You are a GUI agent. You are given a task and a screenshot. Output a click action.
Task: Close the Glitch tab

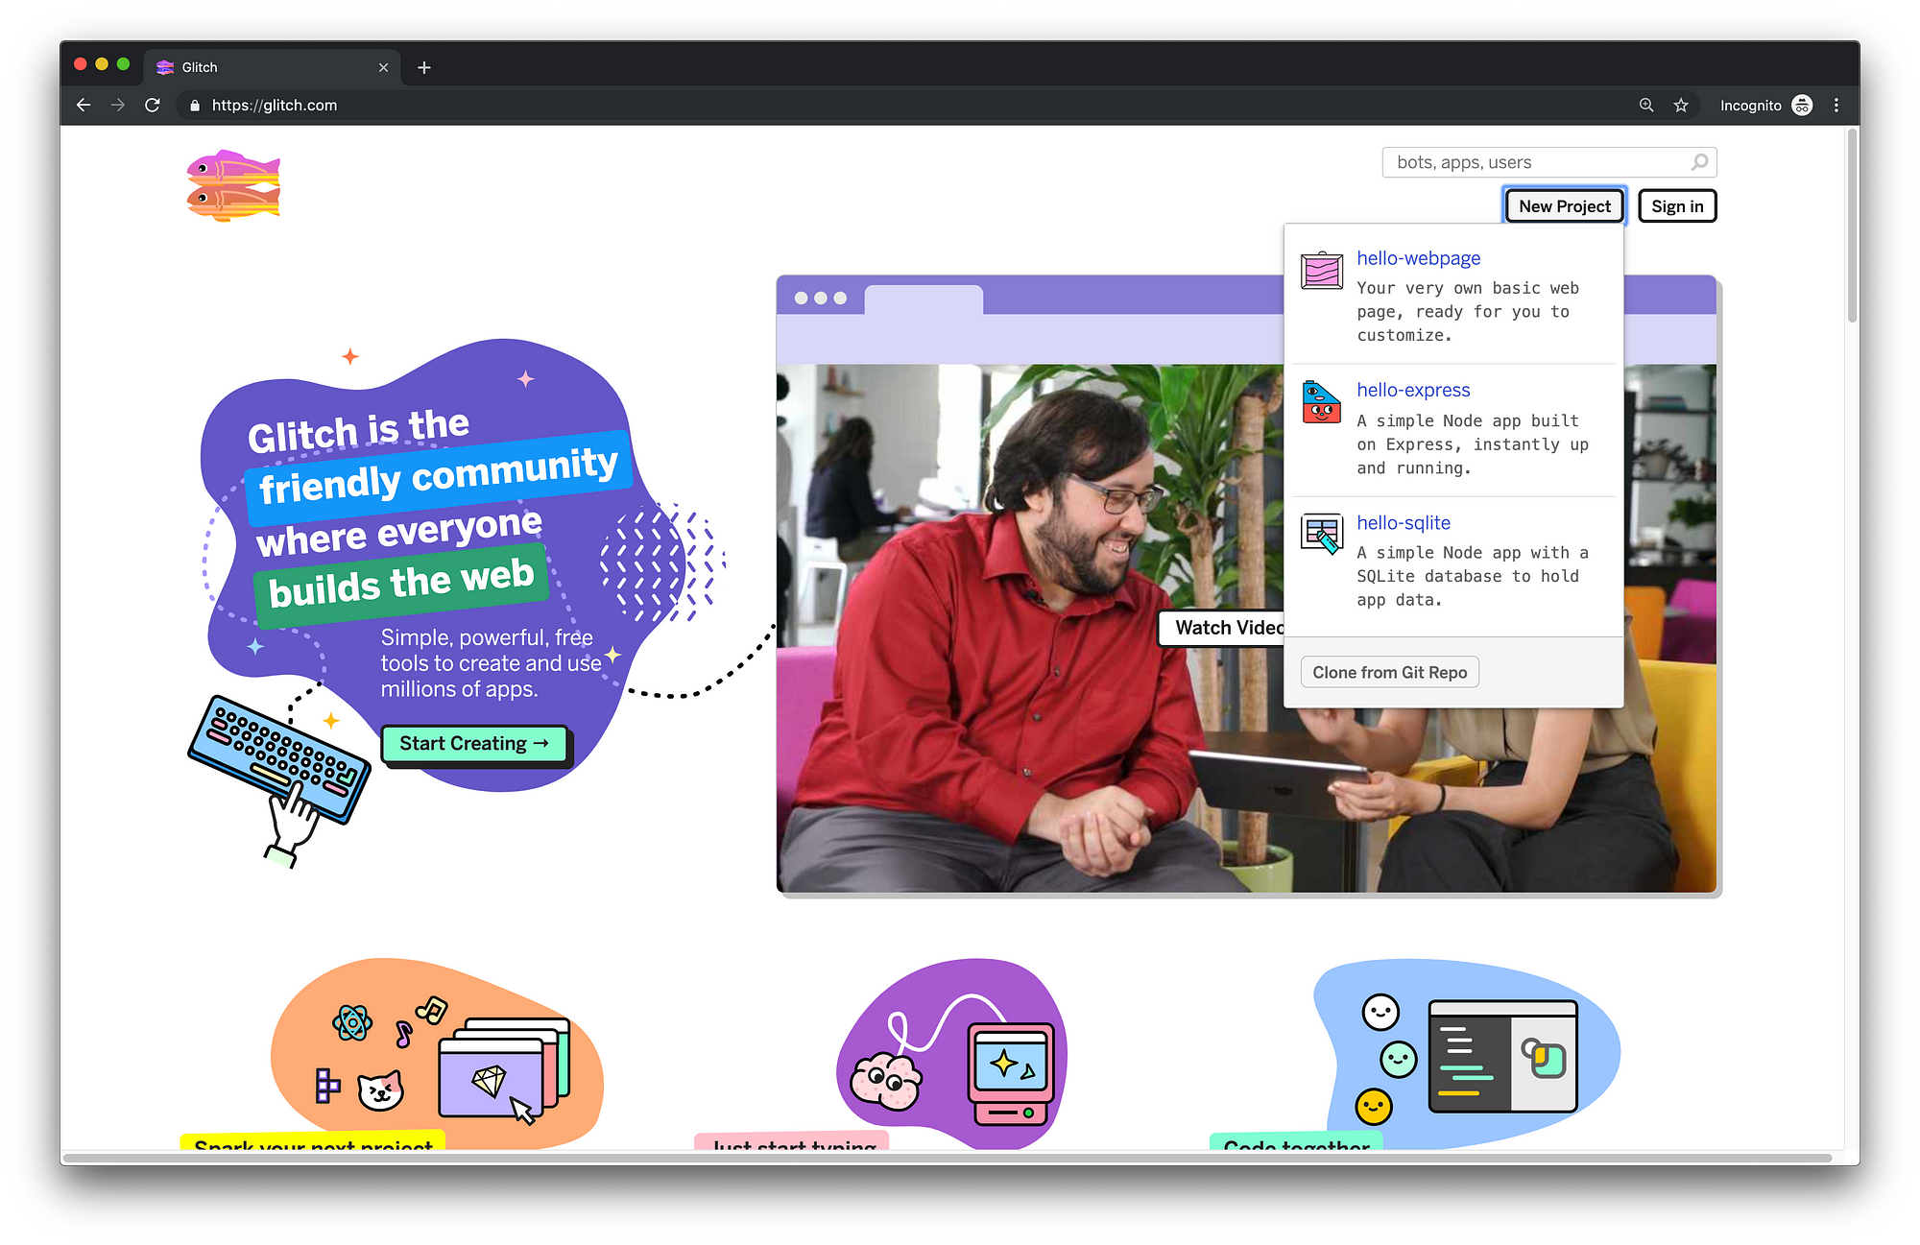(383, 67)
